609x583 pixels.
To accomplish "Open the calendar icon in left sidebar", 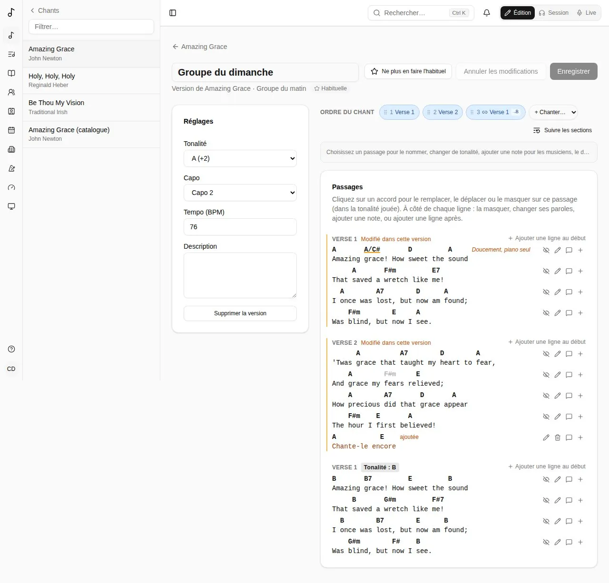I will click(11, 130).
